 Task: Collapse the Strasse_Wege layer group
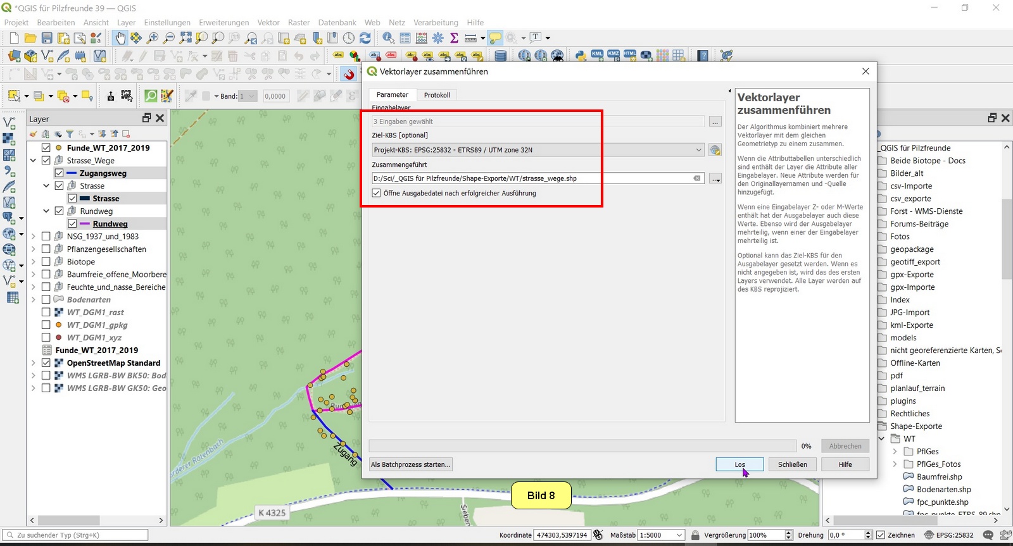[x=33, y=161]
